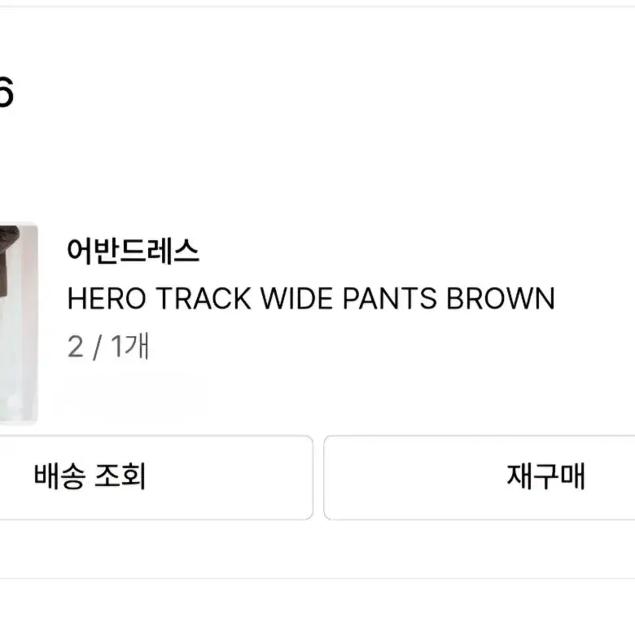
Task: Tap the 재구매 repurchase button
Action: point(480,477)
